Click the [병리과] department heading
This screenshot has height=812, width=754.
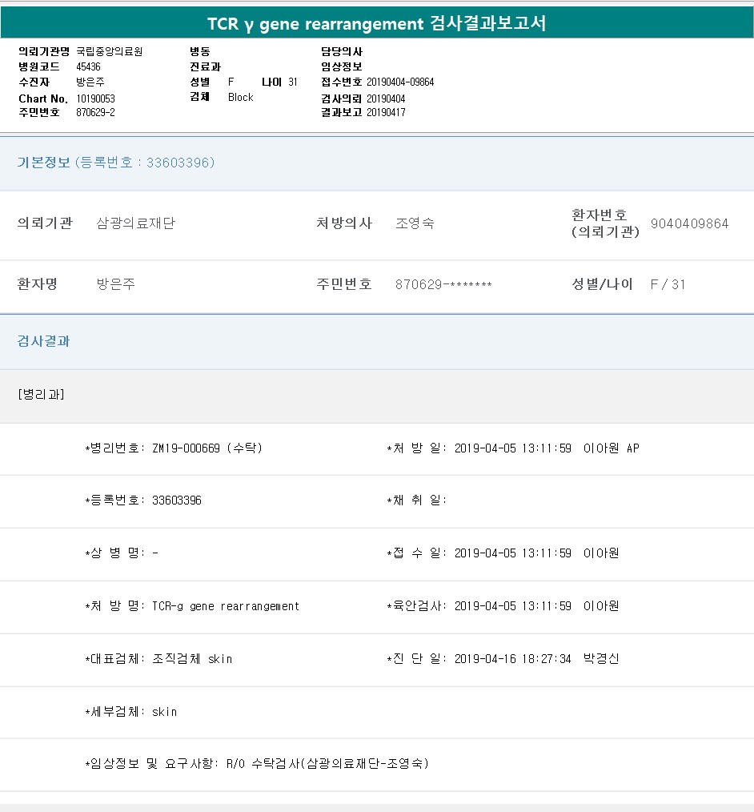pyautogui.click(x=41, y=395)
